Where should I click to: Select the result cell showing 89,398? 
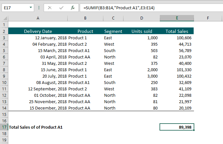(x=177, y=127)
